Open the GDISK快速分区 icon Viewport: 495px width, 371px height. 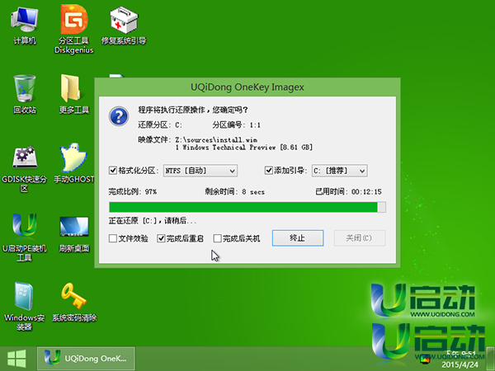(x=24, y=158)
